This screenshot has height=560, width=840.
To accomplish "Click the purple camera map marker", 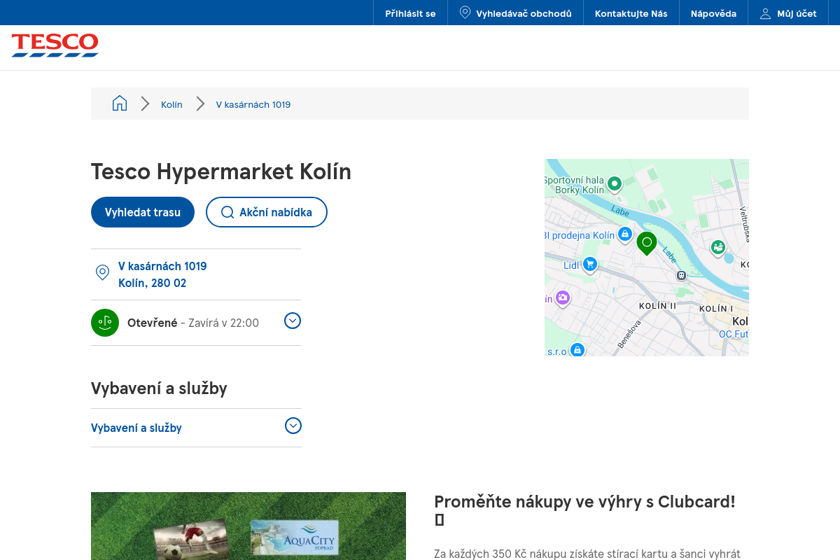I will coord(562,298).
